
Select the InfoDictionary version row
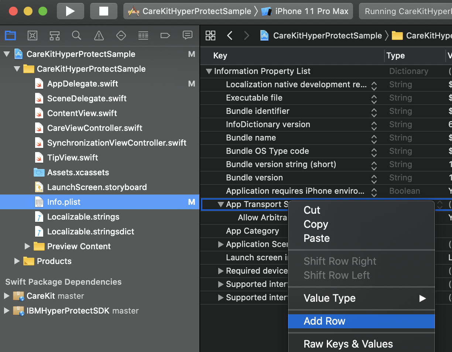point(326,124)
